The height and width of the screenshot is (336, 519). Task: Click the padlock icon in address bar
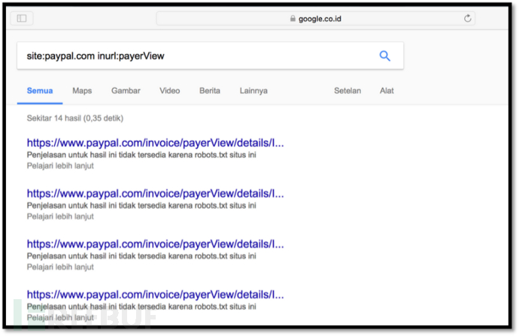click(293, 19)
